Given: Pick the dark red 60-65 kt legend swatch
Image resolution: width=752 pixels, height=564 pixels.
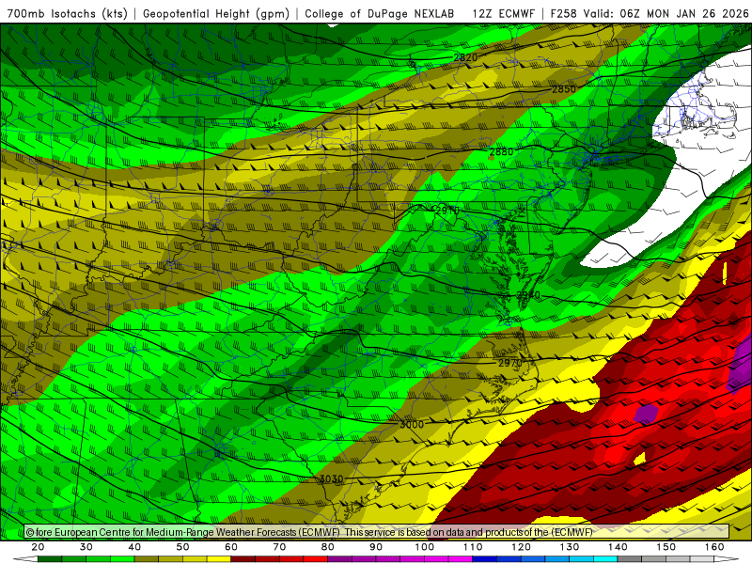Looking at the screenshot, I should tap(243, 559).
